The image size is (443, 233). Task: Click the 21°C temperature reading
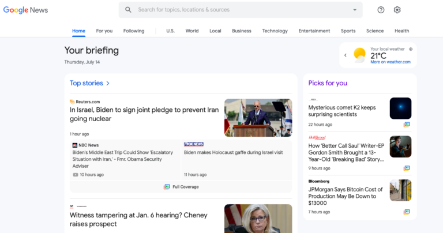point(378,56)
